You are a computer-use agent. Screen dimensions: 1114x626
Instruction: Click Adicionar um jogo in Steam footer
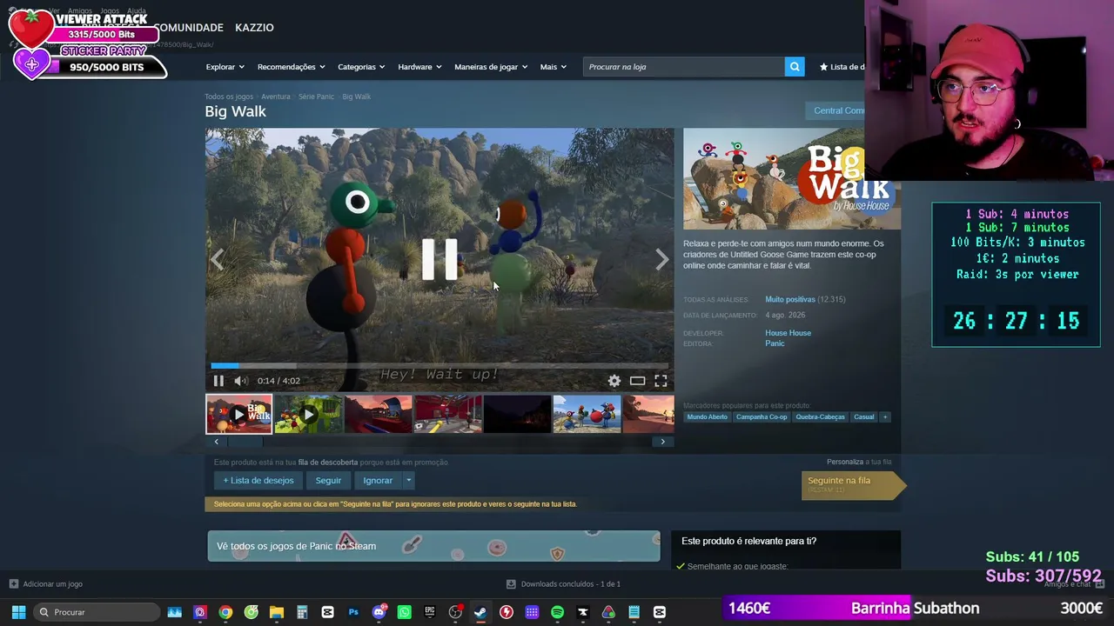click(x=46, y=584)
